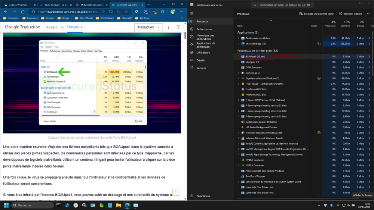The width and height of the screenshot is (374, 210).
Task: Open the Youtube favorites folder
Action: click(48, 18)
